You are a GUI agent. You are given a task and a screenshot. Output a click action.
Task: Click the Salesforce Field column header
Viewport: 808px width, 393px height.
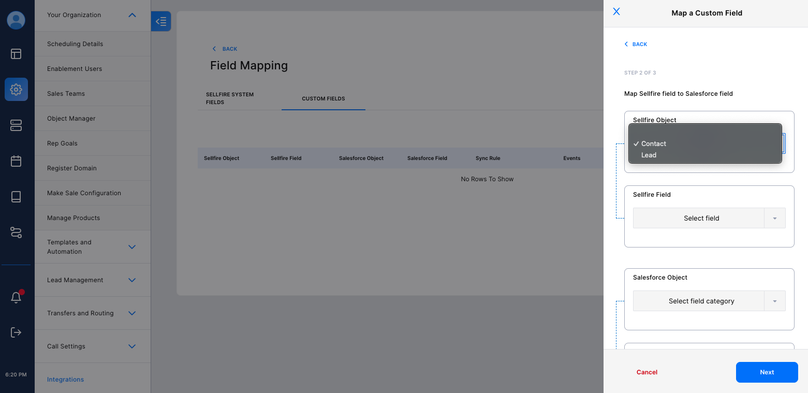click(x=427, y=158)
